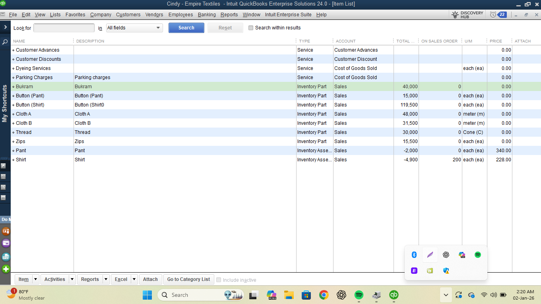Click the total value 48,000
Image resolution: width=541 pixels, height=304 pixels.
pos(410,114)
